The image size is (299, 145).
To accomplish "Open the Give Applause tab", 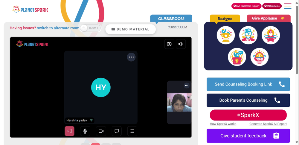I will coord(269,18).
